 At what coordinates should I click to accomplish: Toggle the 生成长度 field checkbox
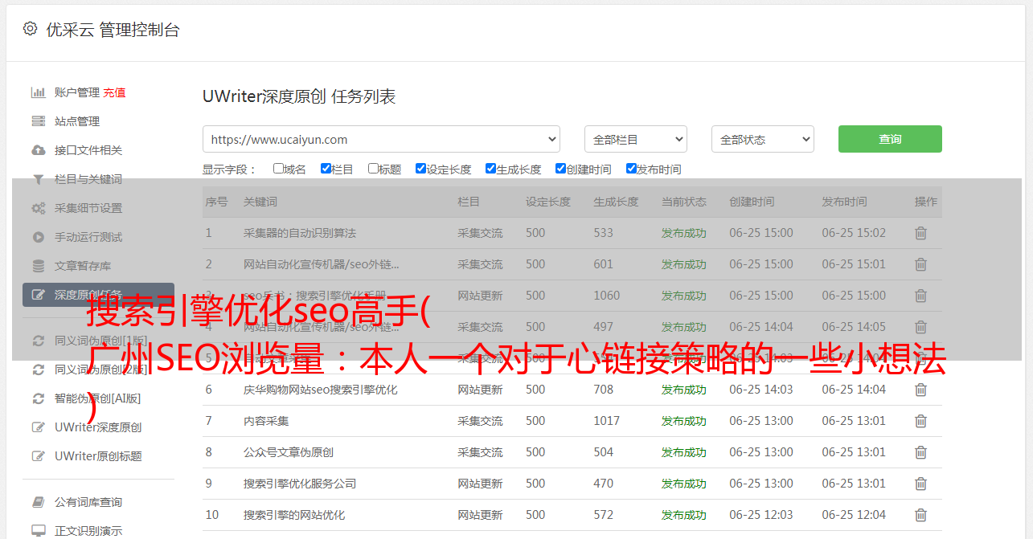[x=490, y=169]
